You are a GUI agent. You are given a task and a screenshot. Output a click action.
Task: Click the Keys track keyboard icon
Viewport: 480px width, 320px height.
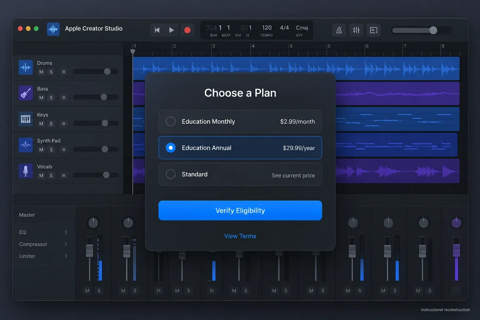26,119
